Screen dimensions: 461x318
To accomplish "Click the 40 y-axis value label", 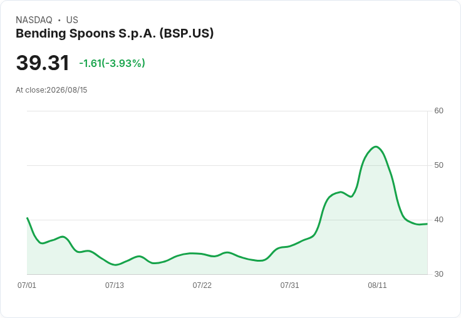I will (438, 220).
